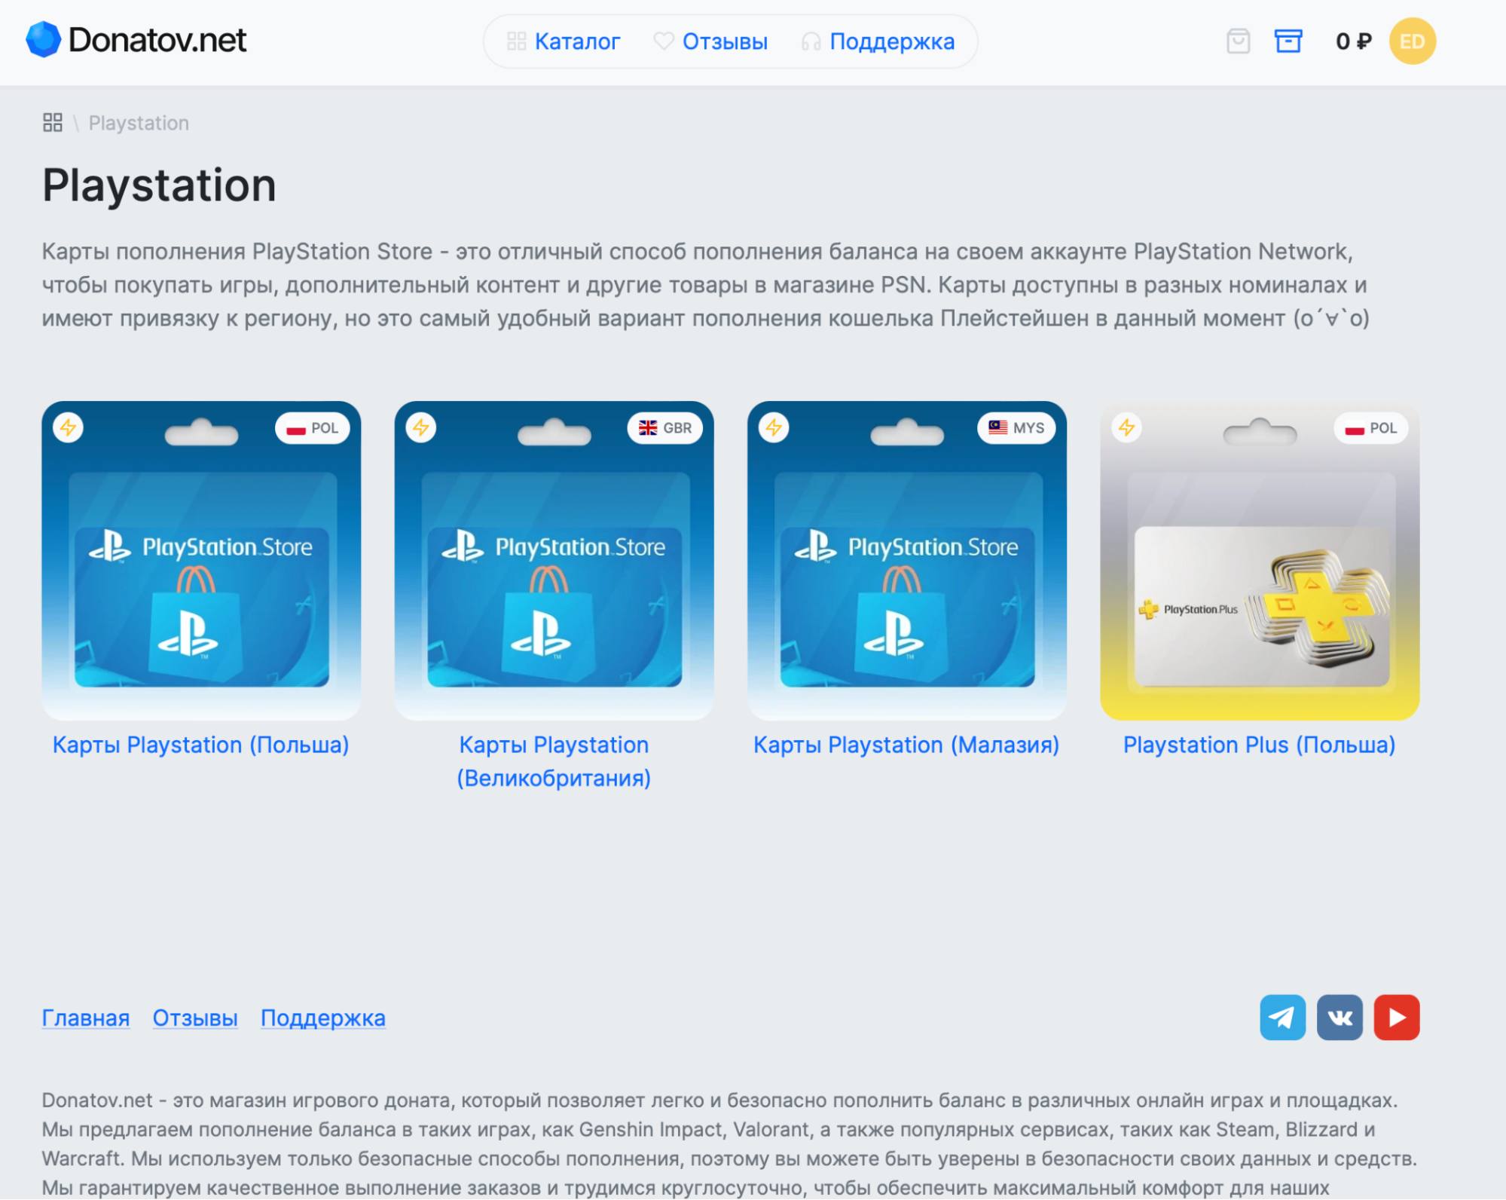This screenshot has width=1506, height=1200.
Task: Click the Playstation Plus (Польша) link
Action: coord(1260,745)
